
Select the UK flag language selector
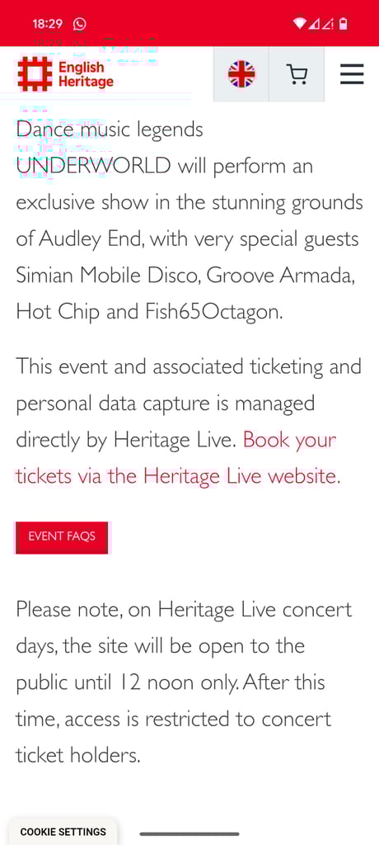(x=241, y=74)
